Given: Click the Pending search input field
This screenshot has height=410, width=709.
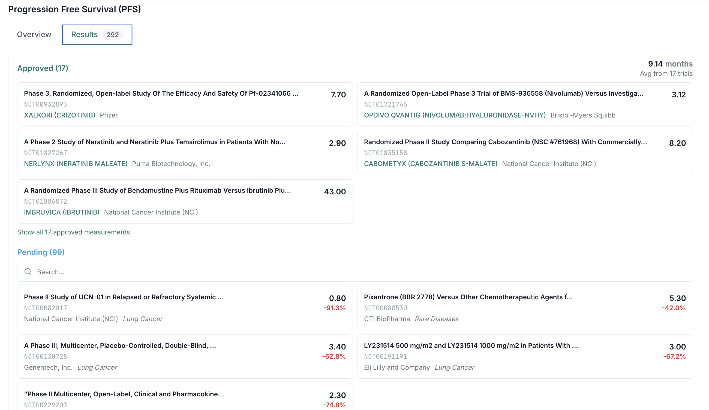Looking at the screenshot, I should click(x=355, y=272).
